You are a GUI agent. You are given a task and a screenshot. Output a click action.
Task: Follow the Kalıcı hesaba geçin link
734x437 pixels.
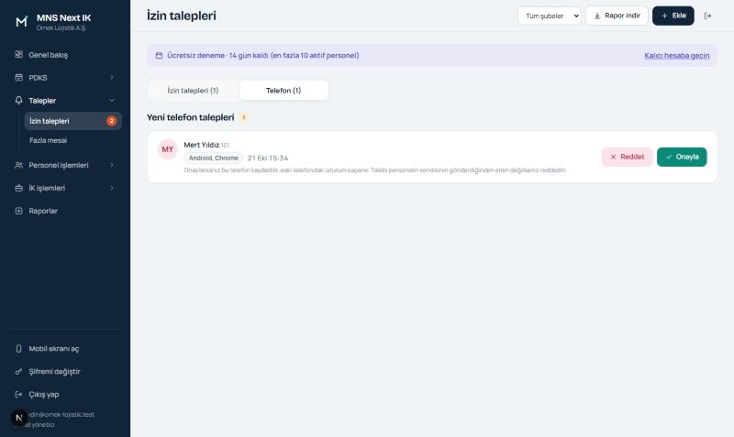[676, 56]
